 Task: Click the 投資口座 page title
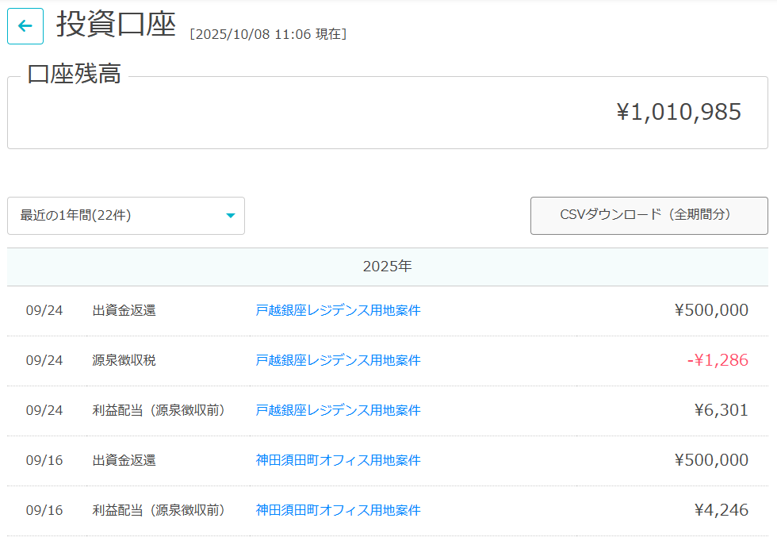(116, 25)
